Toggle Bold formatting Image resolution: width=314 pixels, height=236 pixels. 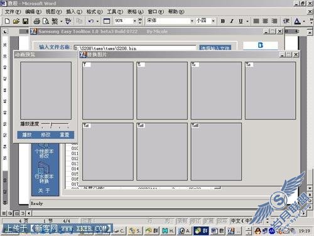(x=223, y=21)
